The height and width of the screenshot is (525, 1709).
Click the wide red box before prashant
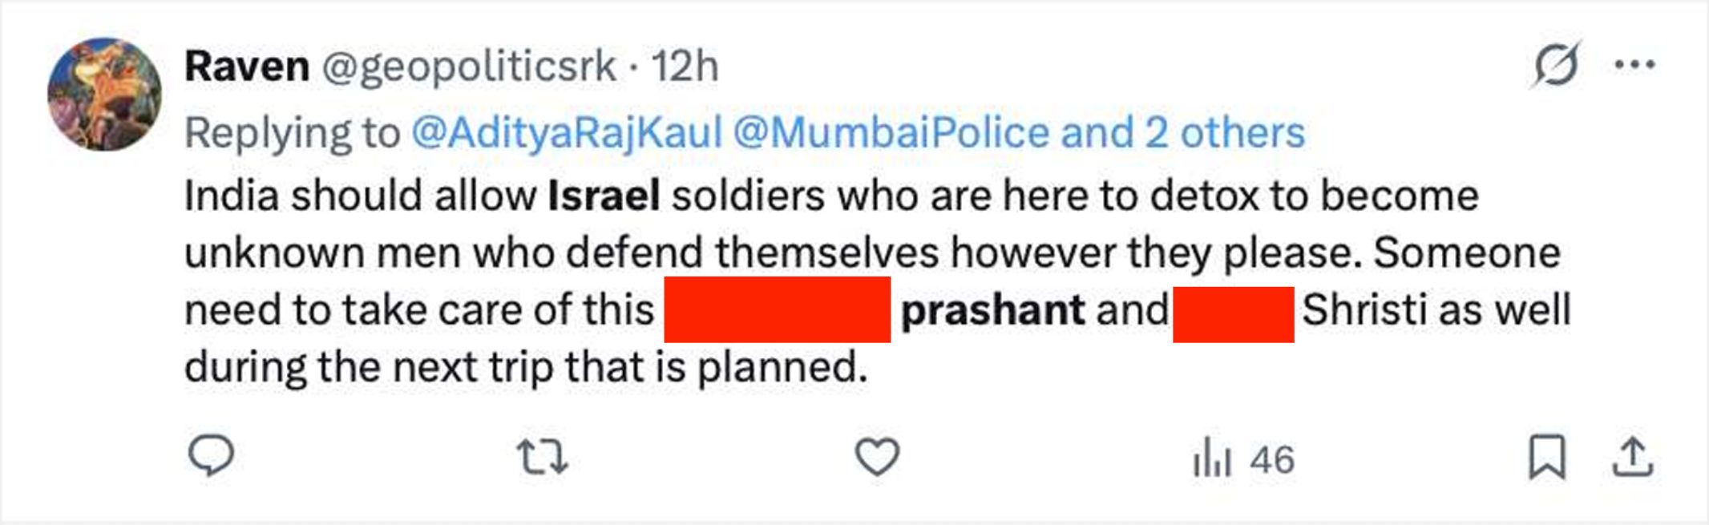tap(777, 309)
